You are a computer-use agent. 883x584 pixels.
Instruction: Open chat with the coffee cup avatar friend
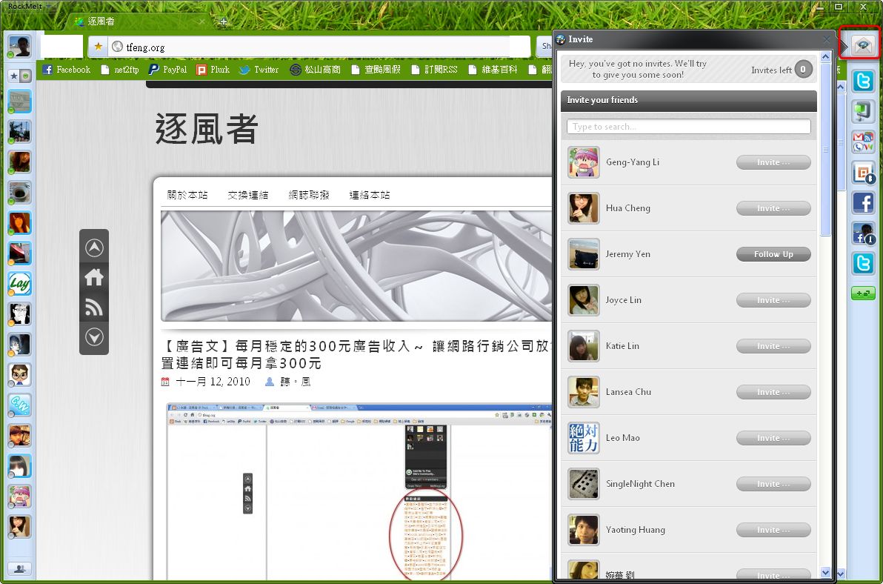[x=20, y=192]
